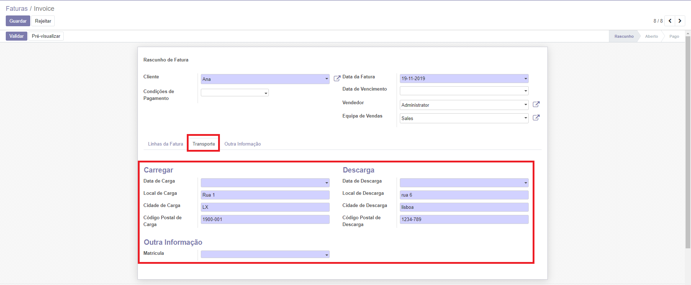Open the Data de Vencimento date picker
691x285 pixels.
coord(525,91)
